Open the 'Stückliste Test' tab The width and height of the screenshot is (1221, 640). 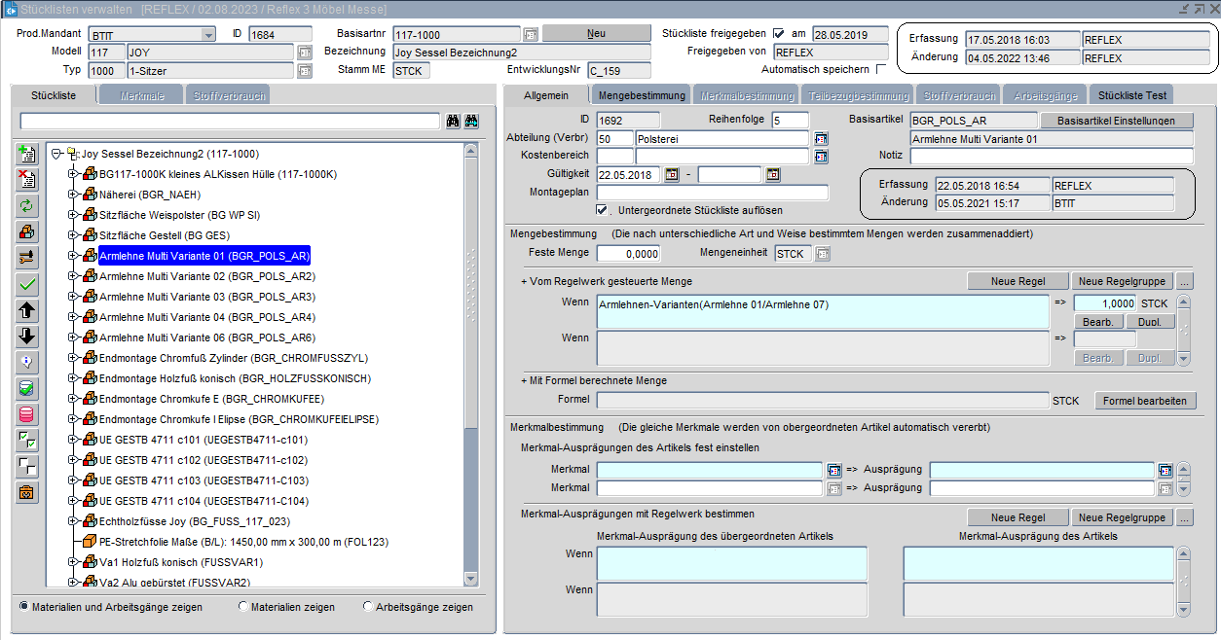(1131, 95)
